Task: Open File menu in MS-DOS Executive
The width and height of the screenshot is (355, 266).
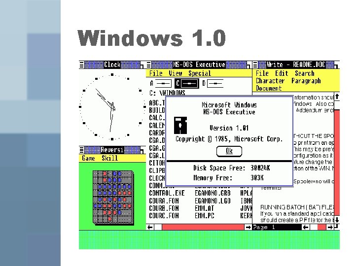Action: pos(156,73)
